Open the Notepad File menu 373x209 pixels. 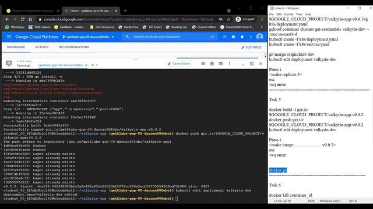point(271,15)
